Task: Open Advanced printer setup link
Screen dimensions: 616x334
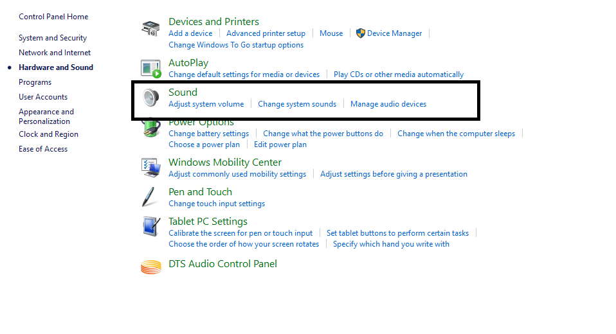Action: click(x=266, y=33)
